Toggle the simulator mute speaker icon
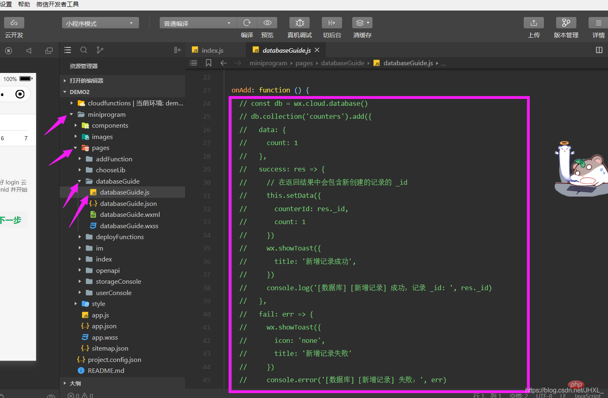608x398 pixels. [29, 51]
